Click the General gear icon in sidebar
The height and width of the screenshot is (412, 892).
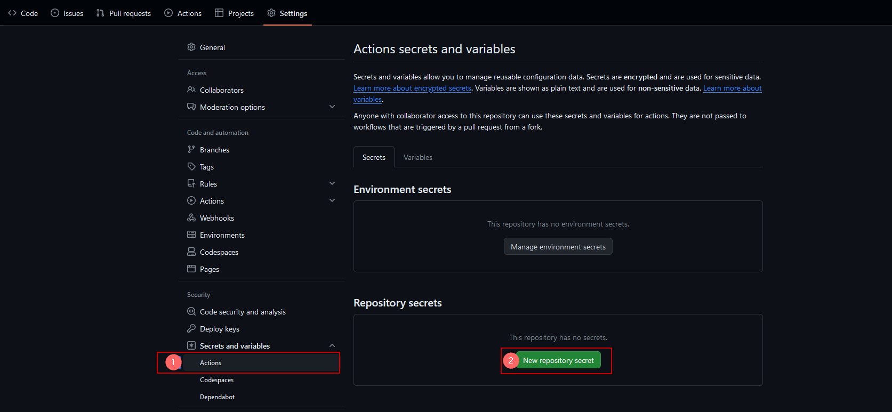point(191,47)
